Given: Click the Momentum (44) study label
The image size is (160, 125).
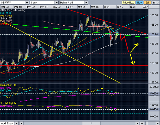Looking at the screenshot, I should 9,85.
